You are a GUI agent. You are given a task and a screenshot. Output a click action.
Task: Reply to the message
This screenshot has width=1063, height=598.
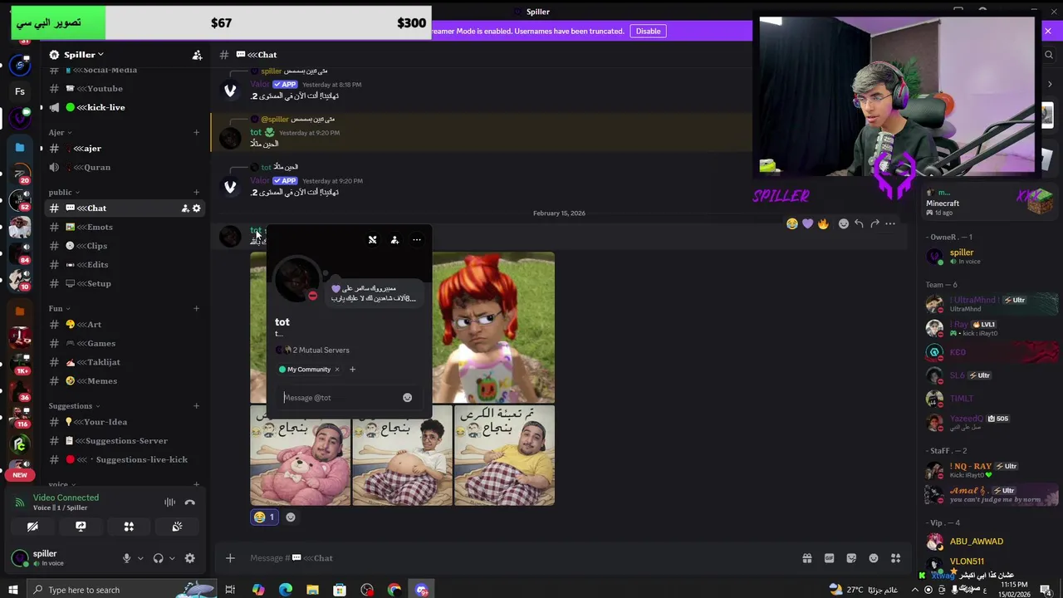pyautogui.click(x=859, y=223)
